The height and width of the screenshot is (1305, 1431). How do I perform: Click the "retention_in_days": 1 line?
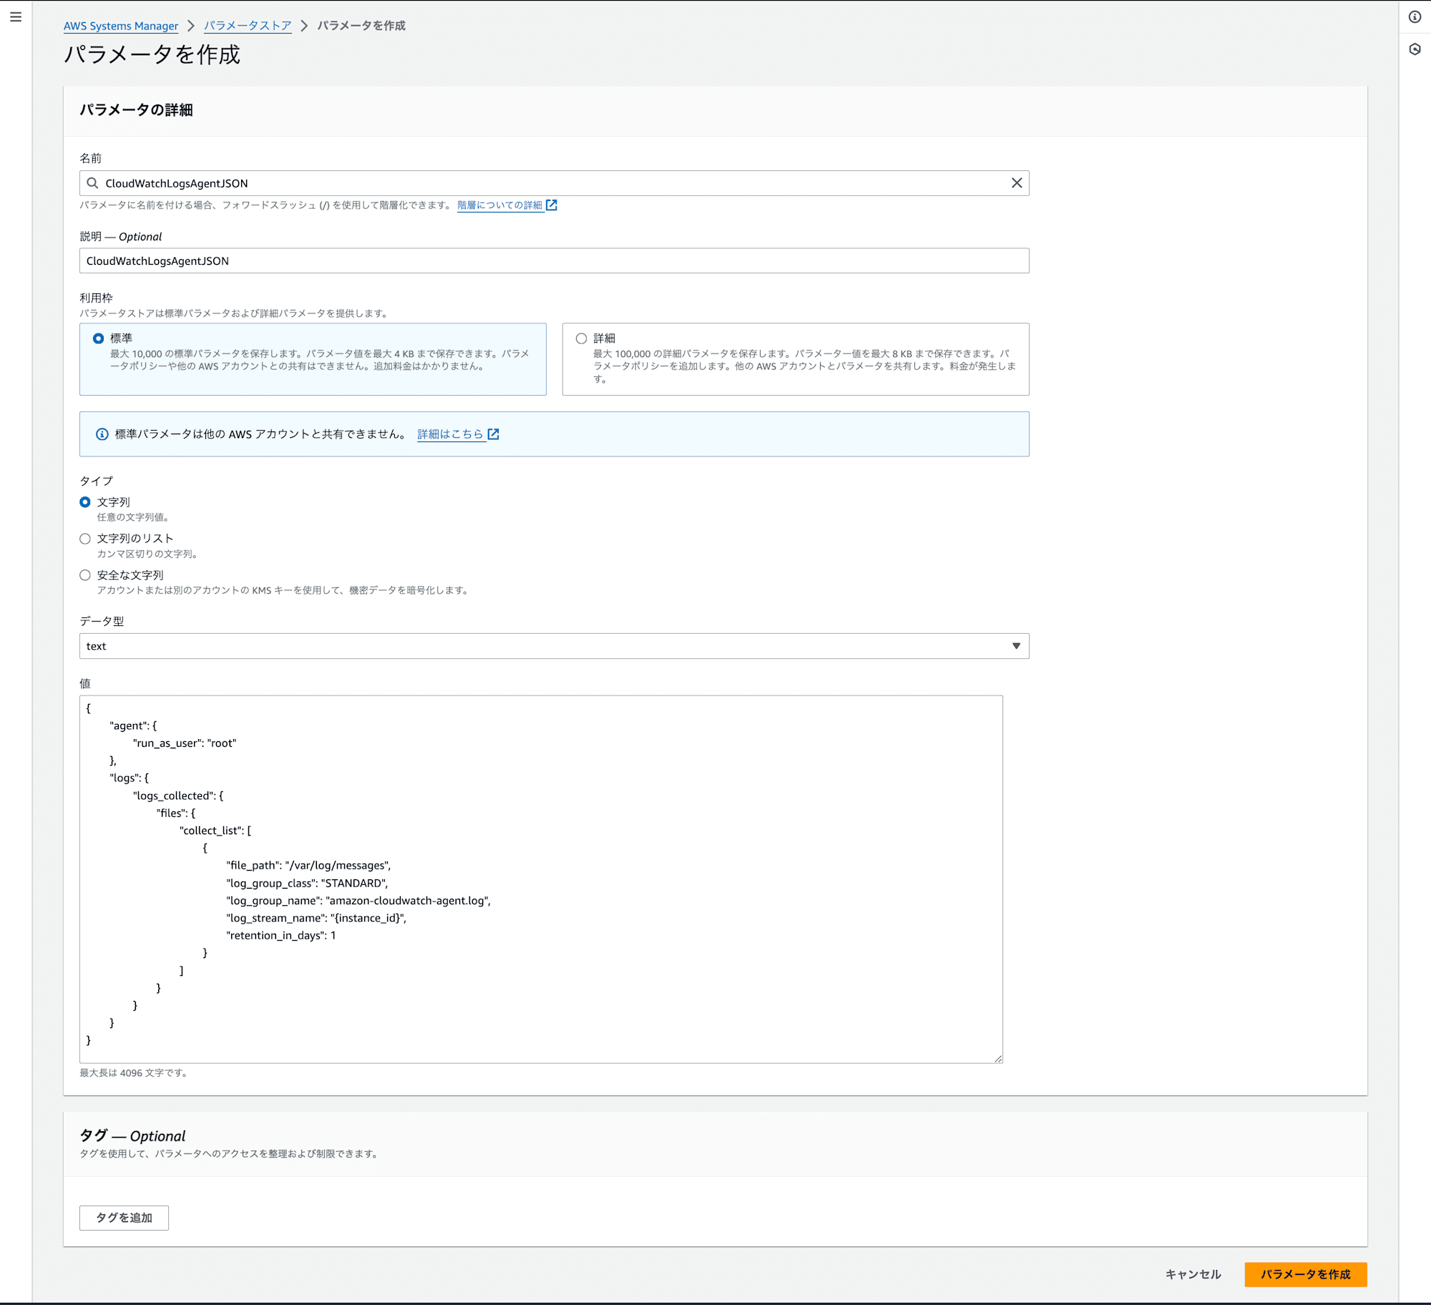[x=281, y=936]
